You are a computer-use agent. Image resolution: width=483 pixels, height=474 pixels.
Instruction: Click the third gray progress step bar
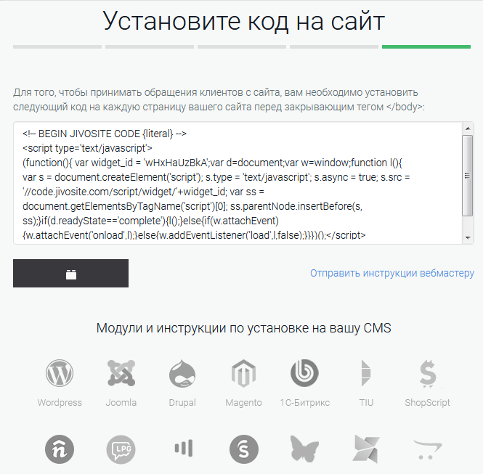pos(242,46)
